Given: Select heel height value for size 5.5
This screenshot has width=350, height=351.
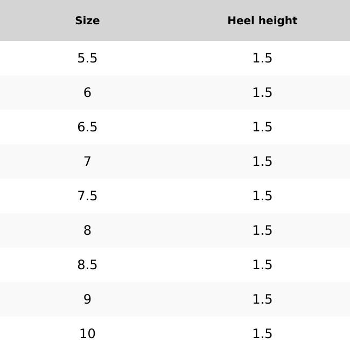Looking at the screenshot, I should pos(262,58).
